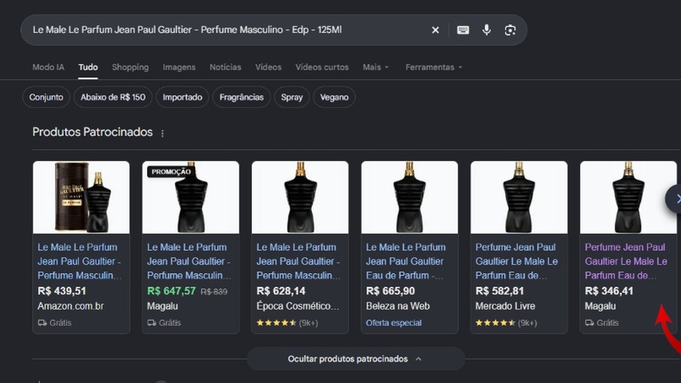Filter by Abaixo de R$ 150

point(113,97)
